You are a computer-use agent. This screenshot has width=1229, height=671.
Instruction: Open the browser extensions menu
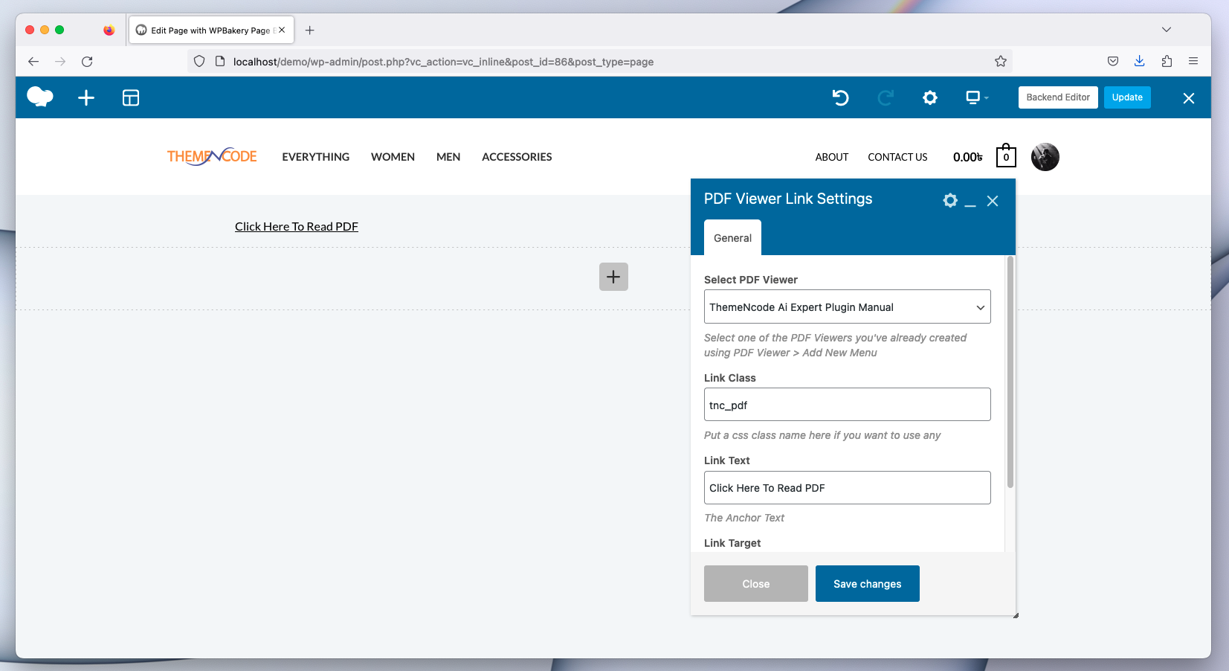coord(1167,62)
